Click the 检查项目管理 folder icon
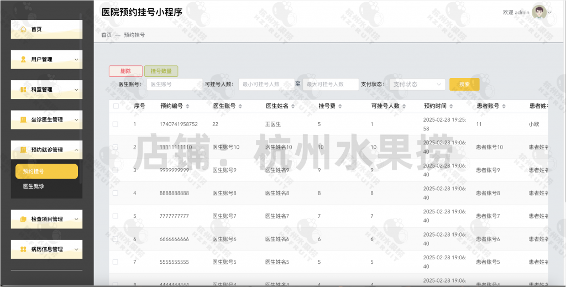The height and width of the screenshot is (287, 566). point(23,219)
